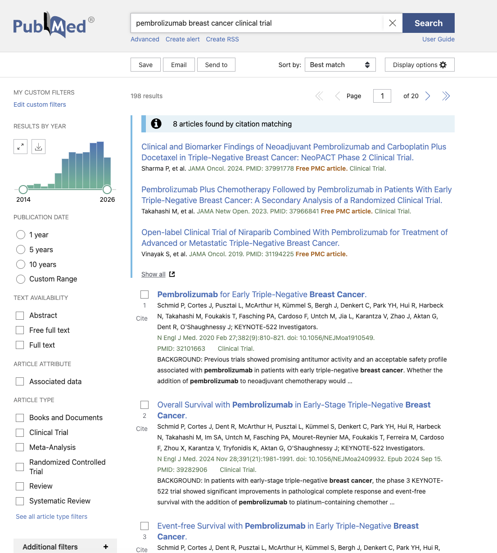Enable the Associated data filter
497x553 pixels.
click(x=20, y=381)
